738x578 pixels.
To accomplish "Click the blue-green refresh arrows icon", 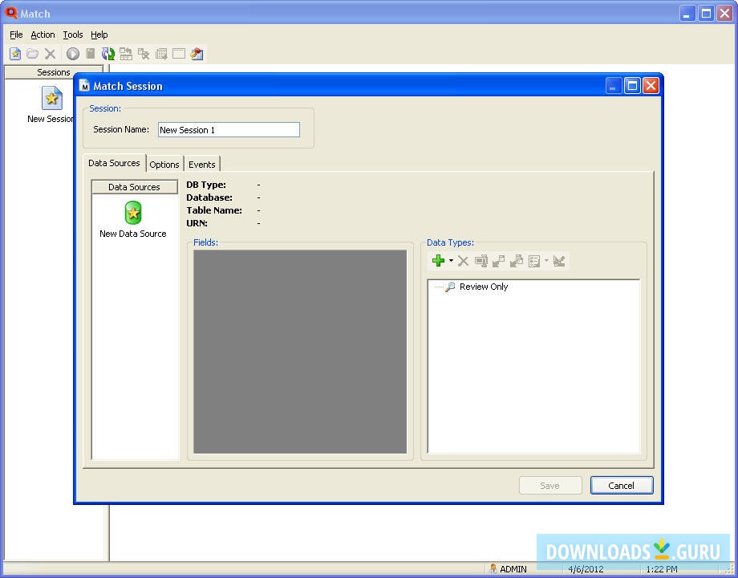I will click(107, 54).
